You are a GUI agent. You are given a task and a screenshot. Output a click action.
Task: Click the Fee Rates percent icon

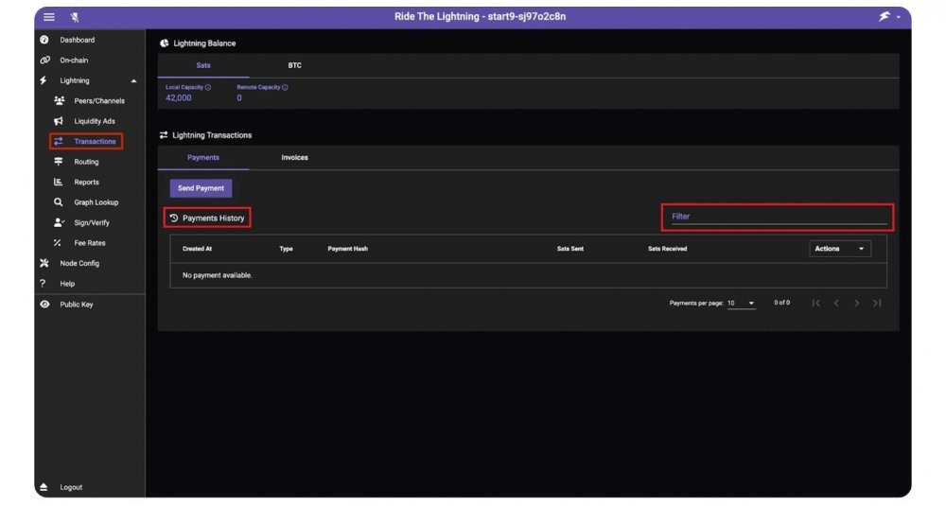[58, 243]
